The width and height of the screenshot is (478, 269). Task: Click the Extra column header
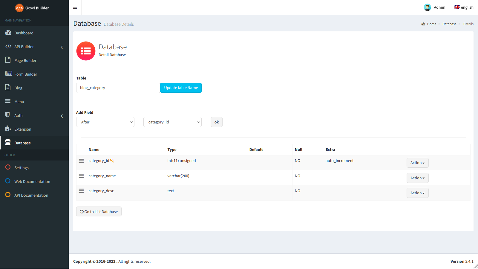pos(330,149)
